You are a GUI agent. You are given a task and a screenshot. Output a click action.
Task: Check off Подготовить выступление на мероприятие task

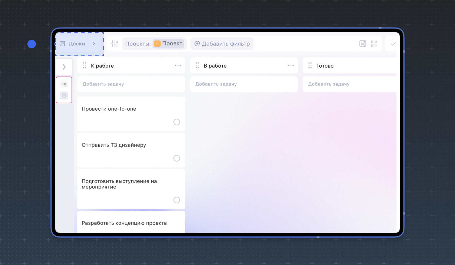177,200
